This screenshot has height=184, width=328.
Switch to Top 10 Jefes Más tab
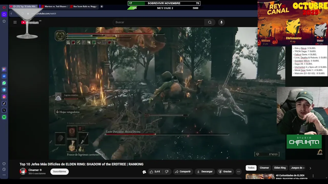pyautogui.click(x=24, y=6)
